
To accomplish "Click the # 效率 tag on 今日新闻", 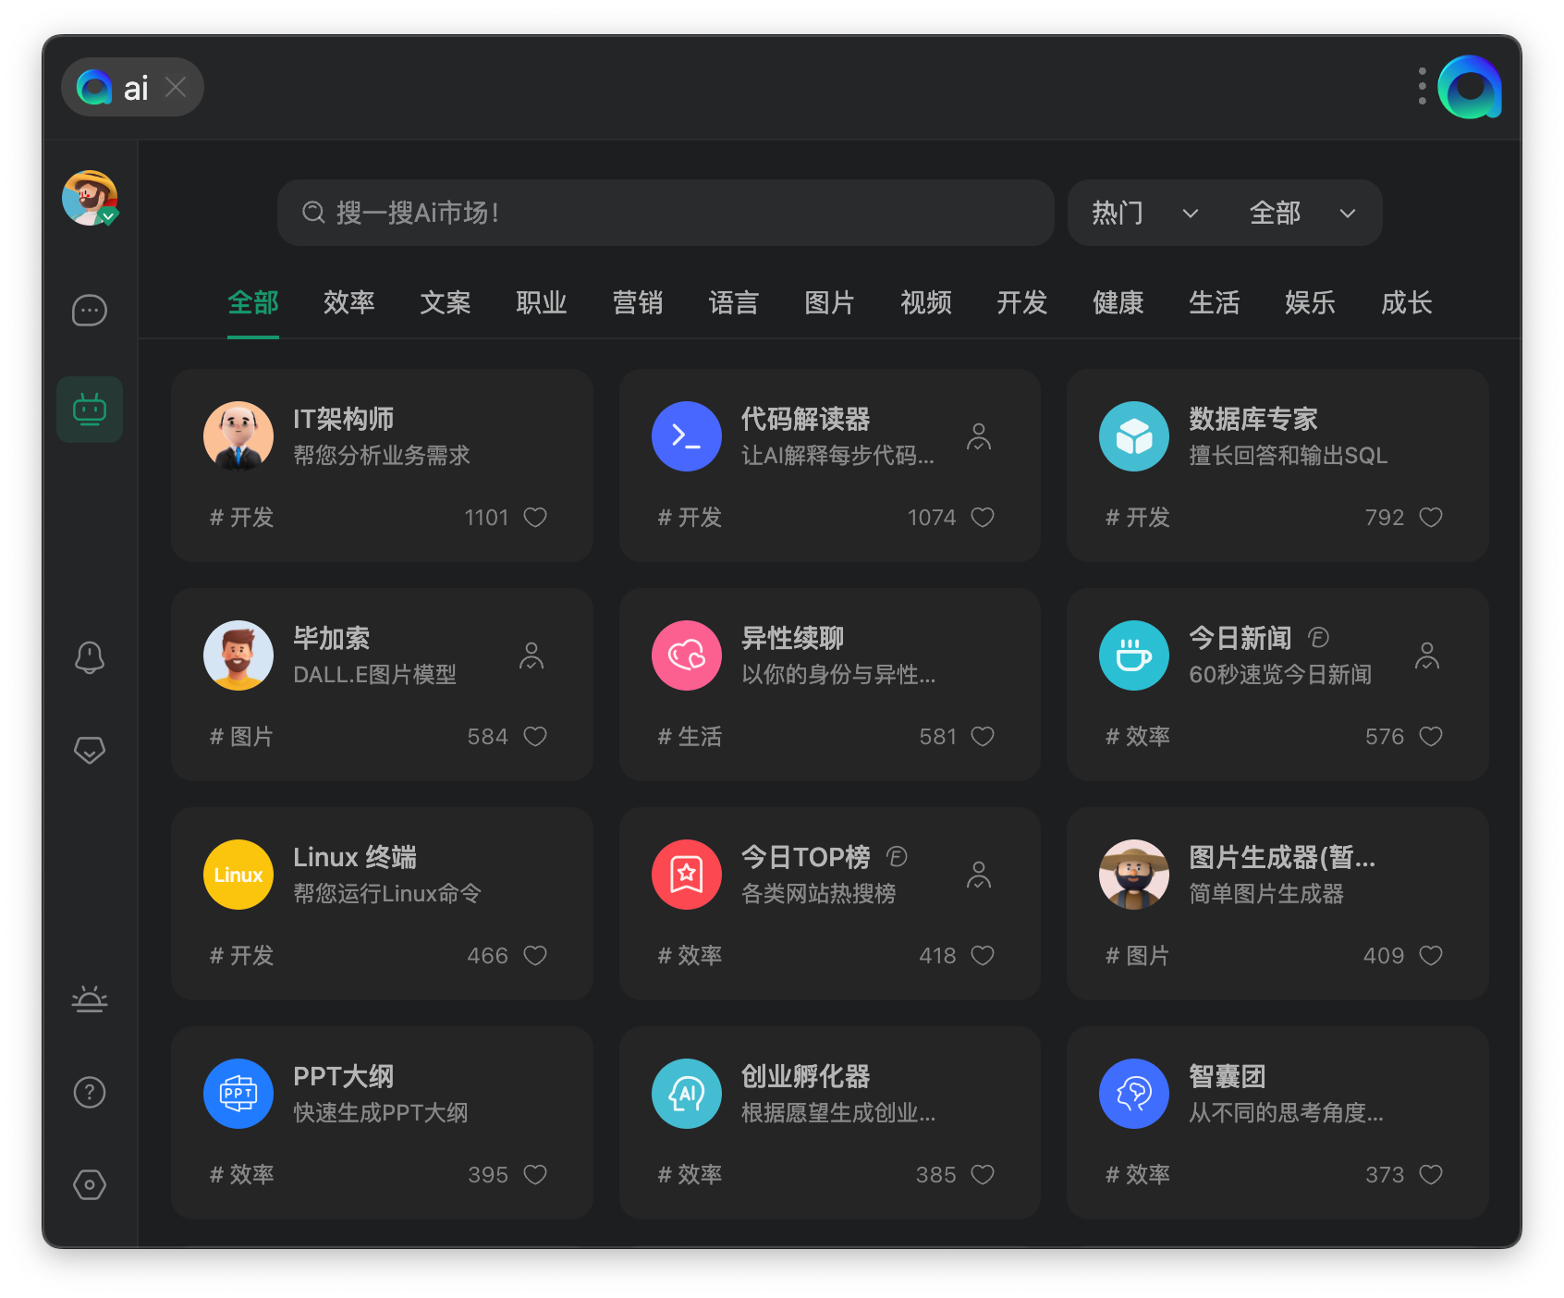I will pyautogui.click(x=1137, y=736).
